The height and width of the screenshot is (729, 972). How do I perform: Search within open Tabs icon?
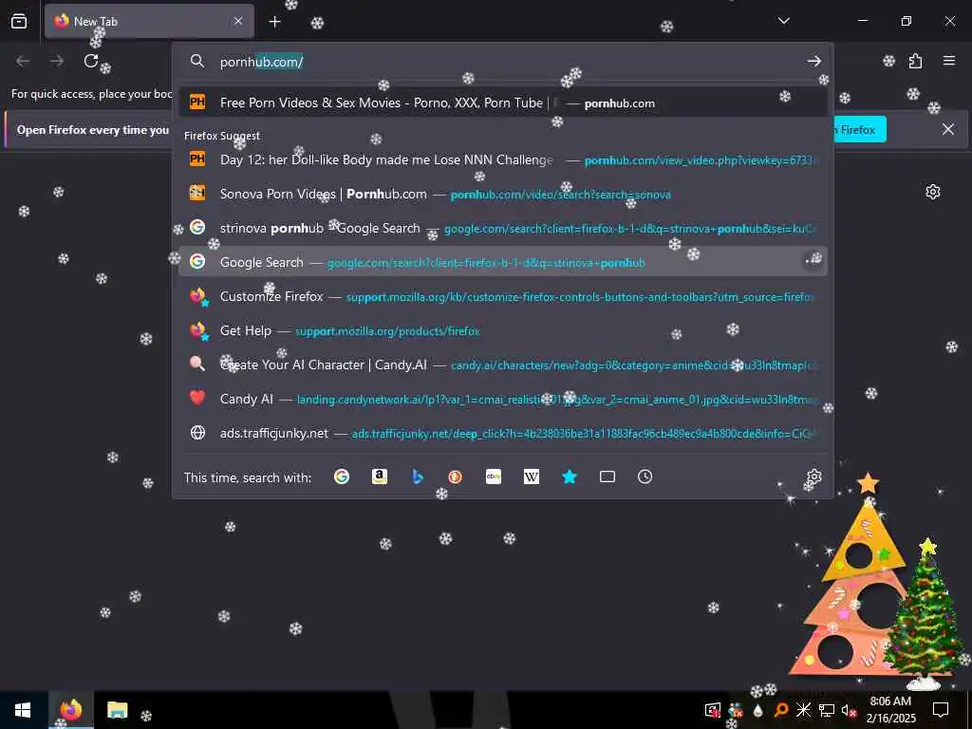(607, 477)
